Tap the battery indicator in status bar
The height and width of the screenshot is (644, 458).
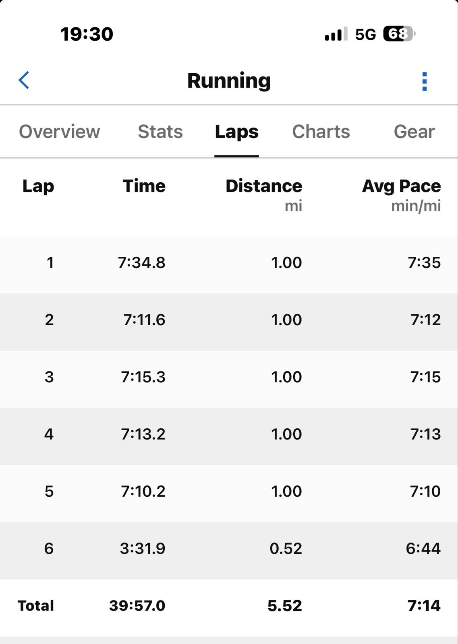399,34
